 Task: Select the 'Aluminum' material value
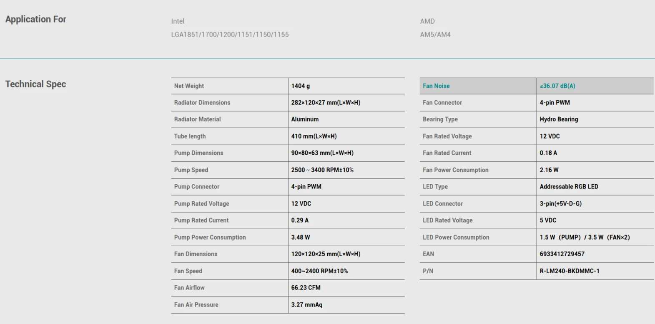tap(305, 119)
